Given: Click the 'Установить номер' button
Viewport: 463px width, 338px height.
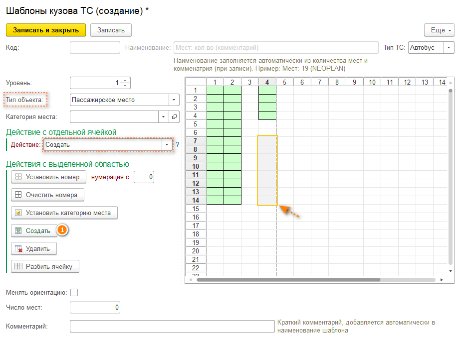Looking at the screenshot, I should tap(47, 177).
